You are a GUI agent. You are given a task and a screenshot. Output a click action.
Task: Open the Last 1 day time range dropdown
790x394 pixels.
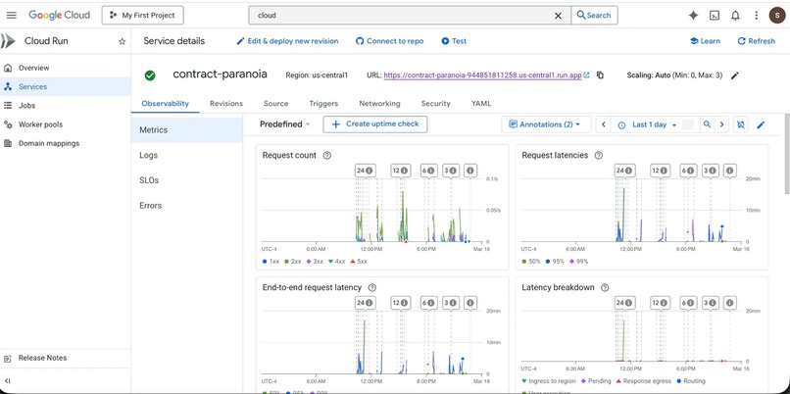pos(649,124)
